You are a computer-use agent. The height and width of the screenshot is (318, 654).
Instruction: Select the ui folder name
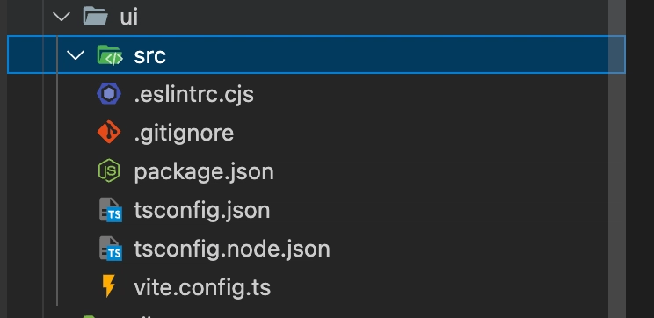pos(129,18)
